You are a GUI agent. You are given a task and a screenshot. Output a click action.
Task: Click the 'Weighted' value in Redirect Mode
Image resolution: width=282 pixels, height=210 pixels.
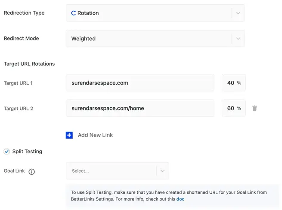[84, 39]
